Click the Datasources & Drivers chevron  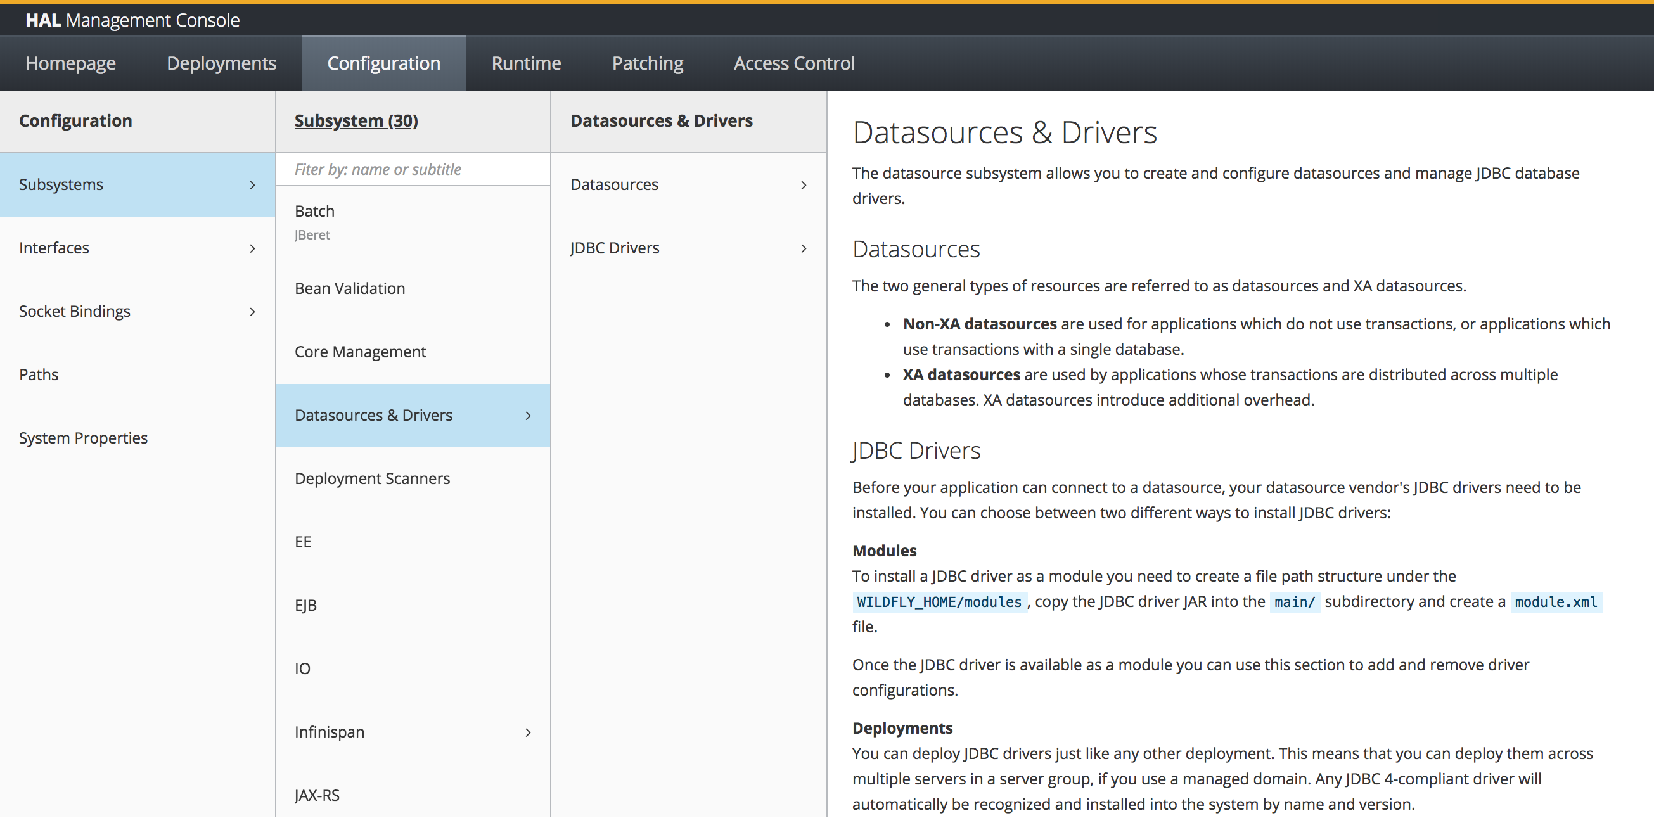[528, 416]
